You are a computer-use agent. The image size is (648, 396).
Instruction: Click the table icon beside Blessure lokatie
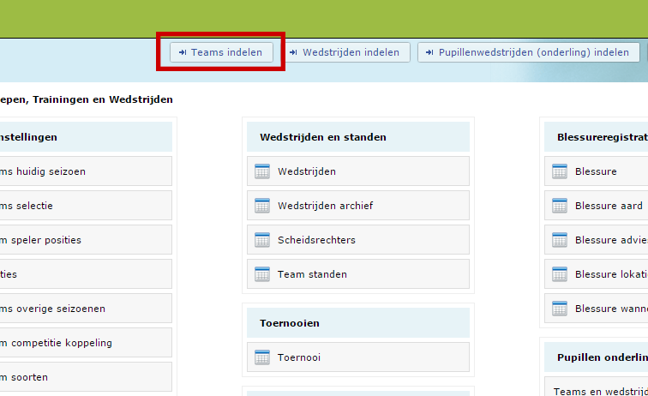560,274
